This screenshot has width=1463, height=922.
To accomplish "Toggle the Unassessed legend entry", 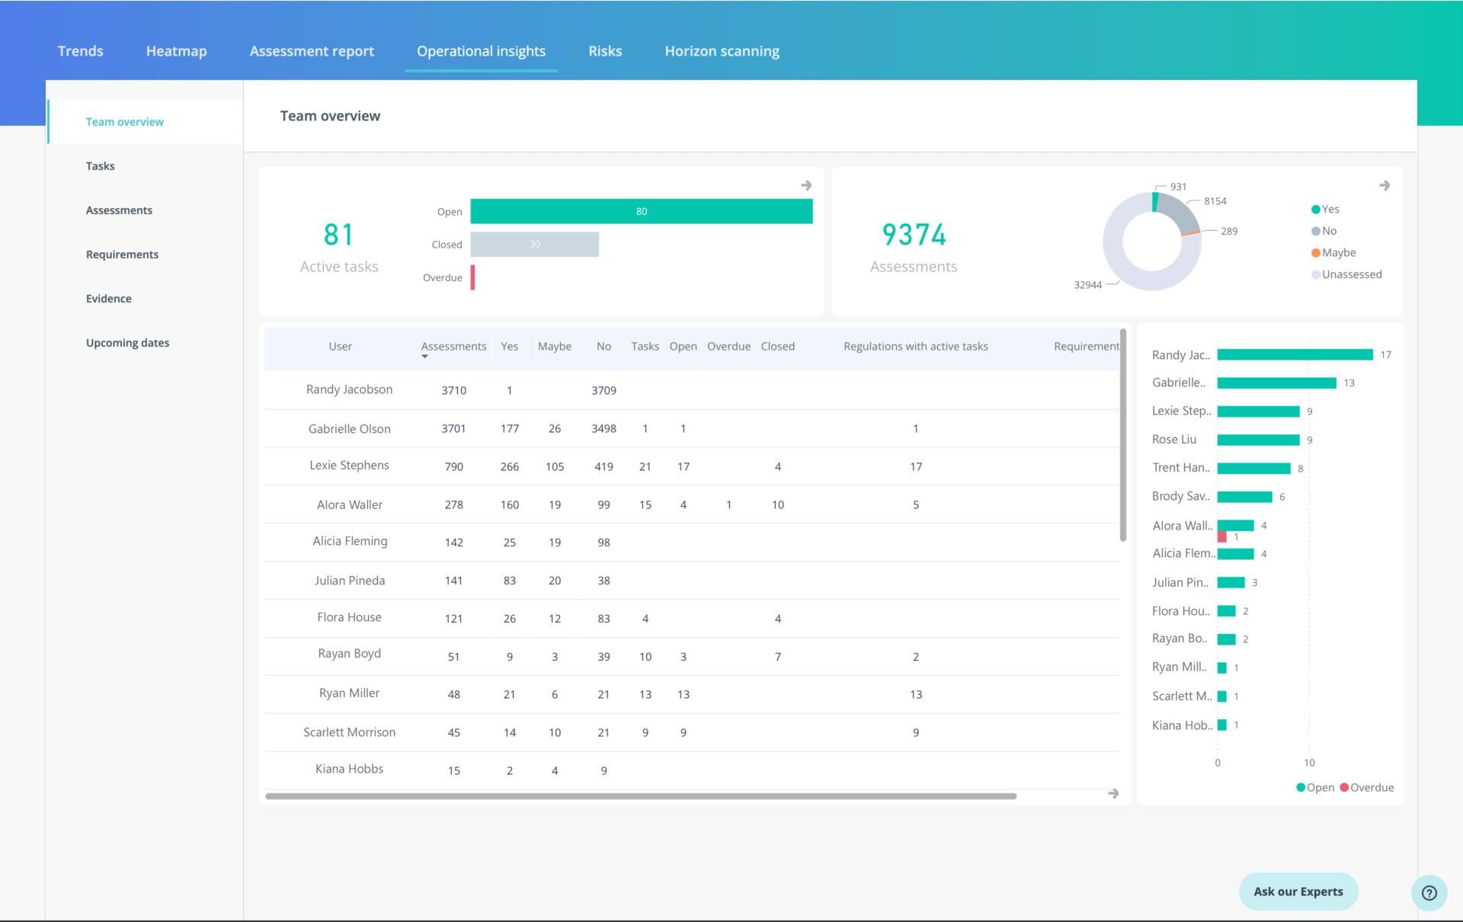I will click(x=1351, y=274).
